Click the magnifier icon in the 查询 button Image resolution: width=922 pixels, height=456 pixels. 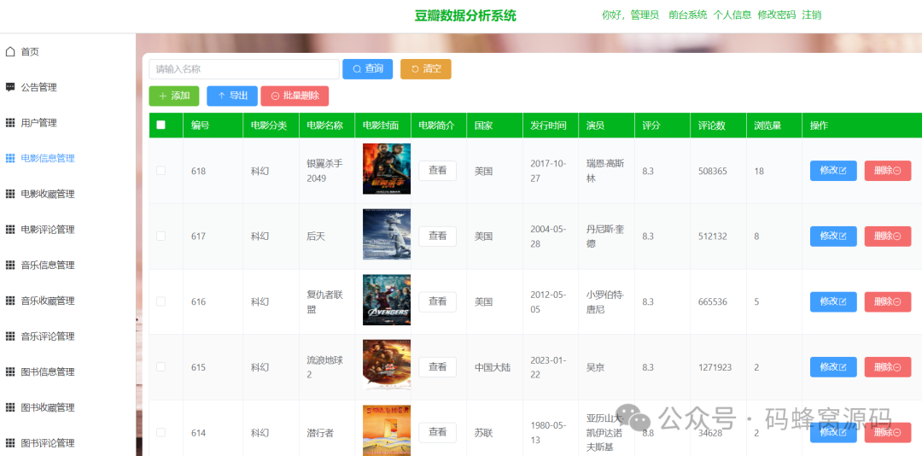point(357,69)
